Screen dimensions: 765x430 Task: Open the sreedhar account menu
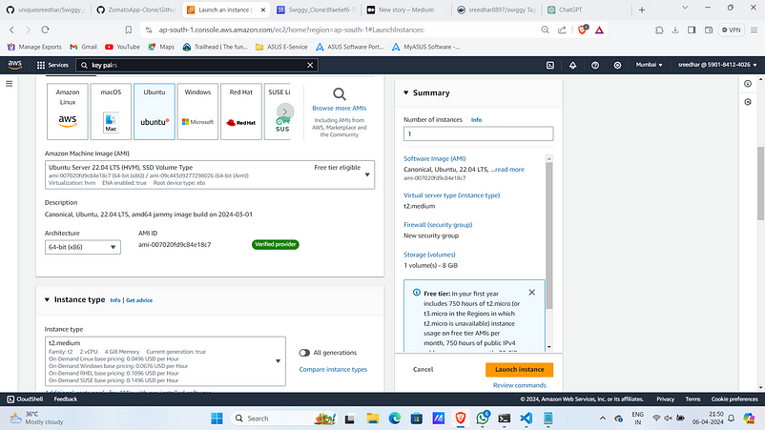pos(717,65)
